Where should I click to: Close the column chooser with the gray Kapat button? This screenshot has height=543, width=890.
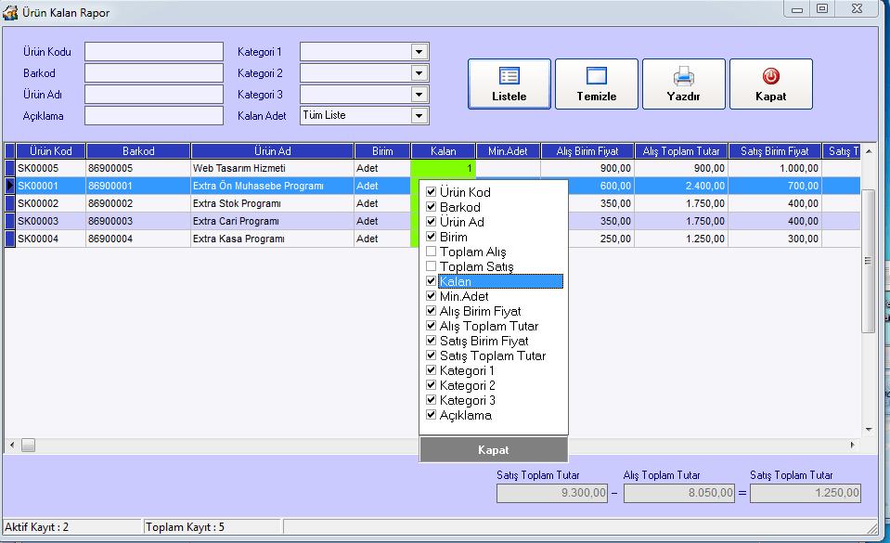(x=493, y=450)
